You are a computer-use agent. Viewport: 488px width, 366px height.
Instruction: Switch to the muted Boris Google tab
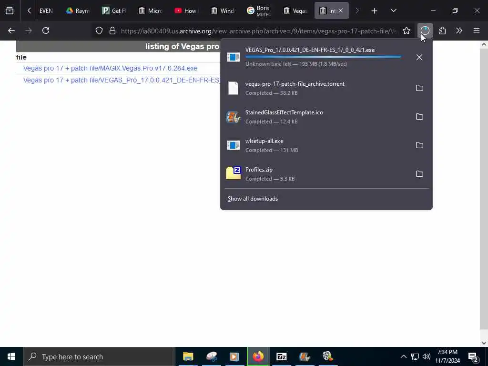(x=259, y=11)
